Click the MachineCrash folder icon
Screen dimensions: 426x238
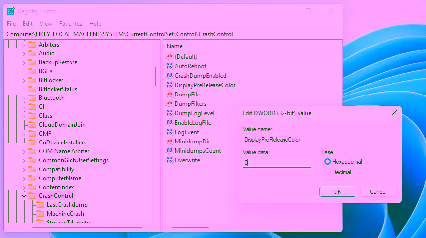[40, 214]
